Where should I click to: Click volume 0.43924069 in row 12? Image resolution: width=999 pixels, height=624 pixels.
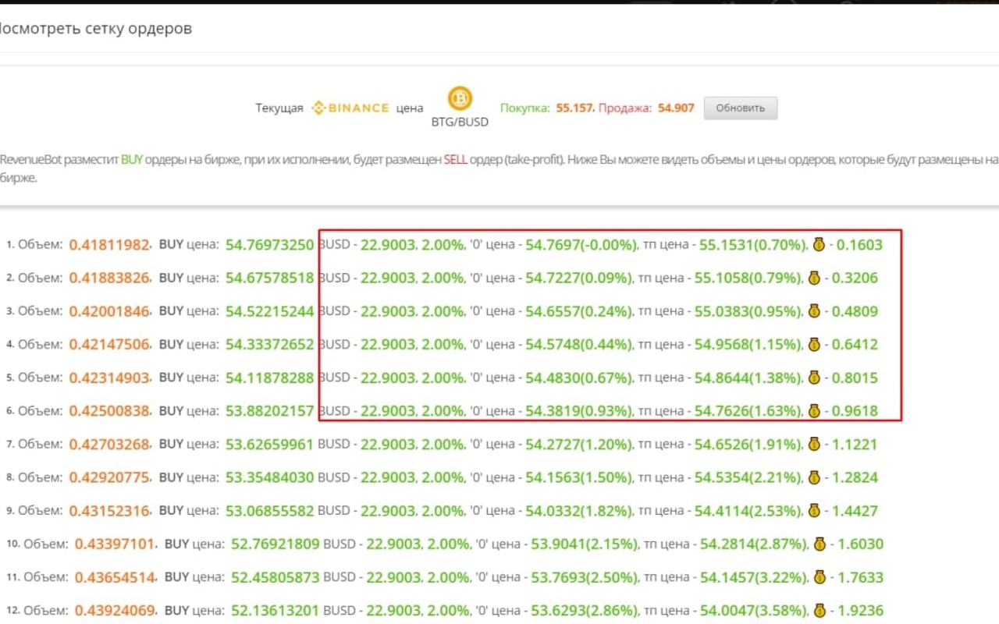pyautogui.click(x=116, y=610)
